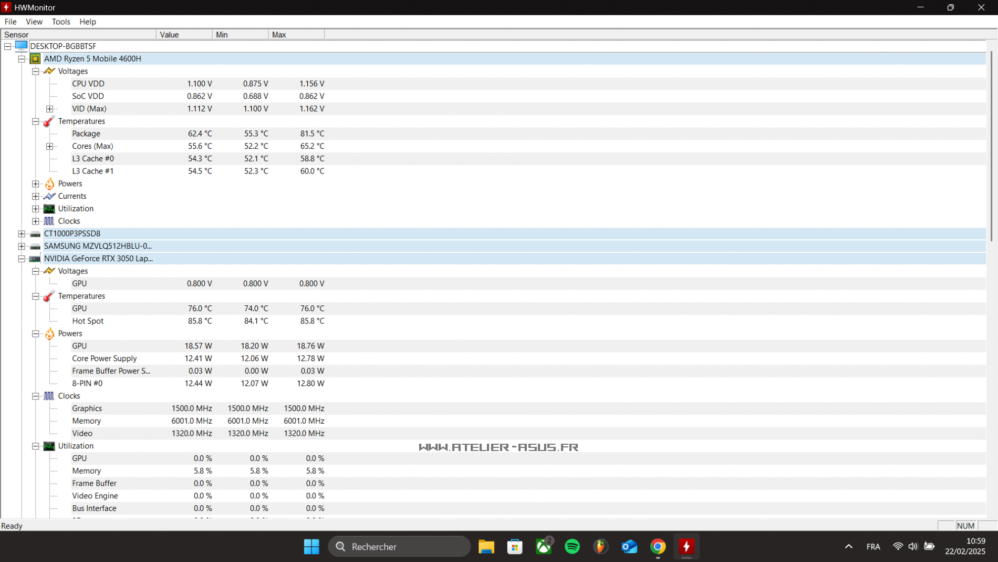Open the Help menu
998x562 pixels.
(88, 22)
